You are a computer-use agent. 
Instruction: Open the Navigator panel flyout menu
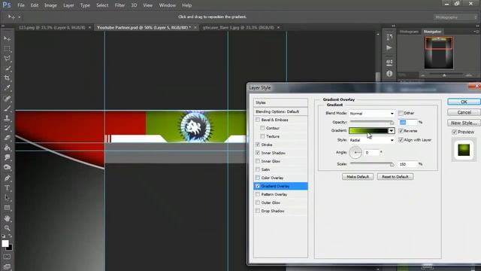(x=476, y=32)
